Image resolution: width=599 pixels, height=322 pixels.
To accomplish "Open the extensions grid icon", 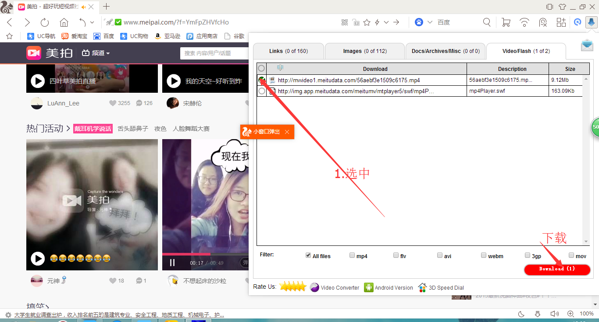I will tap(561, 22).
